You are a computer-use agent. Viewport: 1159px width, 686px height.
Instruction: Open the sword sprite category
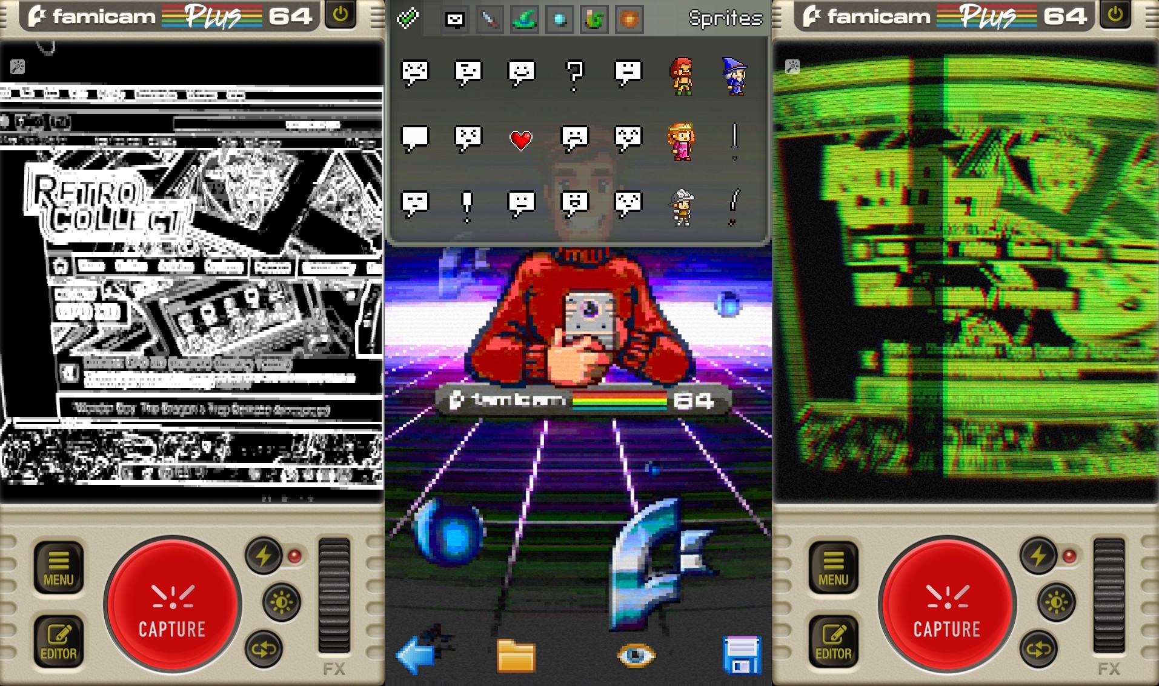(489, 19)
